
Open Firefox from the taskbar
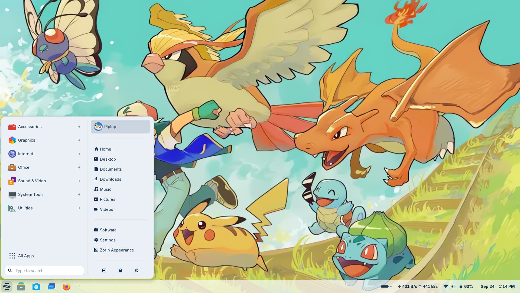point(67,286)
